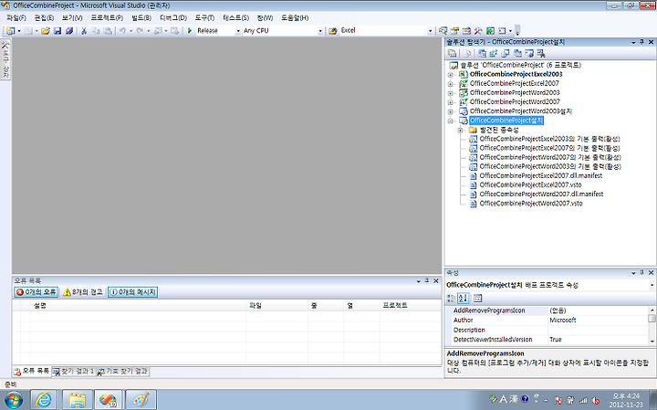
Task: Open the 도구(T) menu
Action: [x=204, y=17]
